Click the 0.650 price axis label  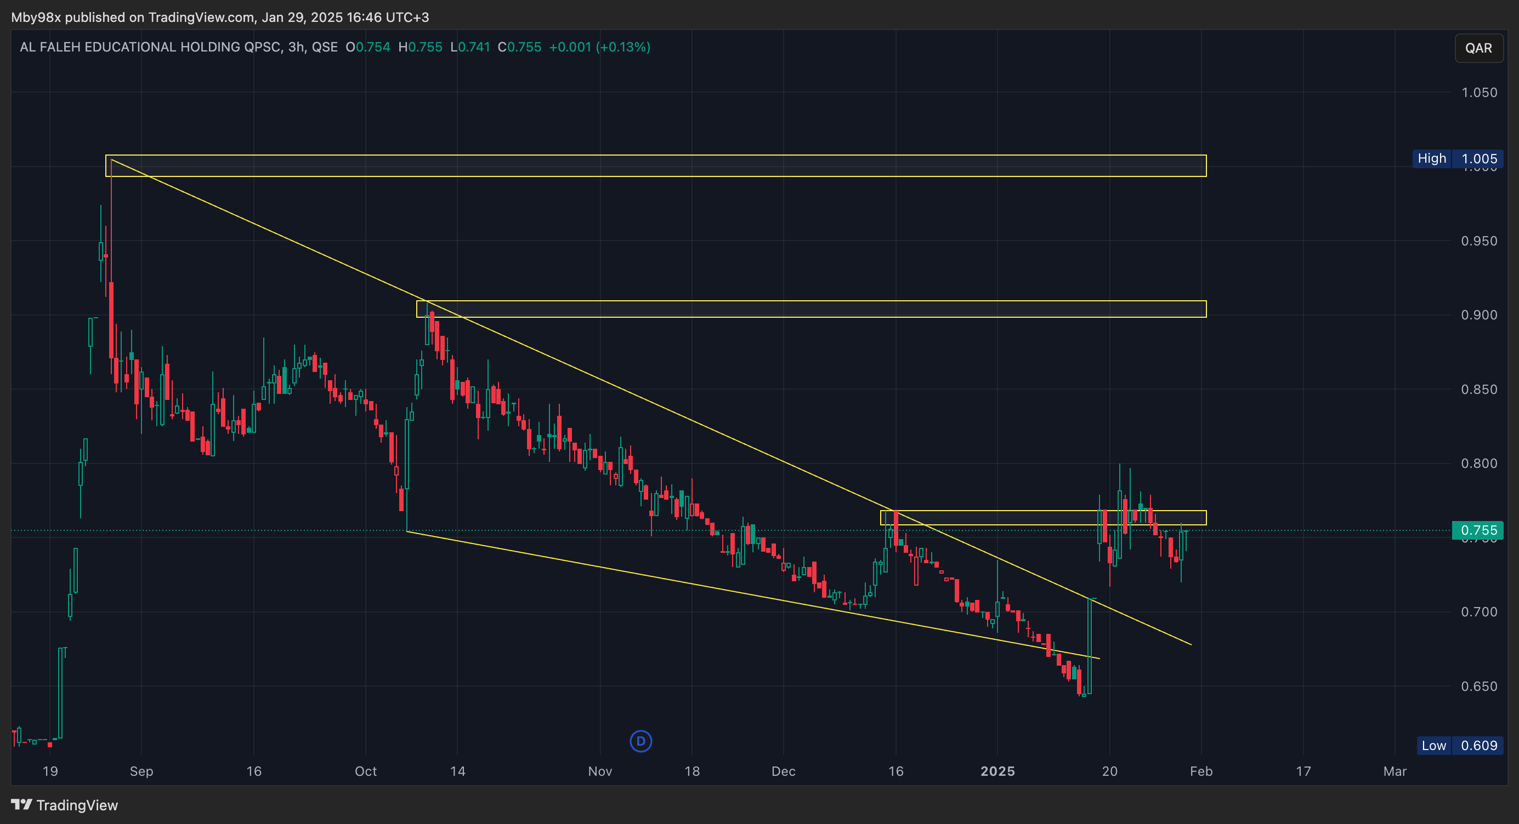pyautogui.click(x=1479, y=686)
